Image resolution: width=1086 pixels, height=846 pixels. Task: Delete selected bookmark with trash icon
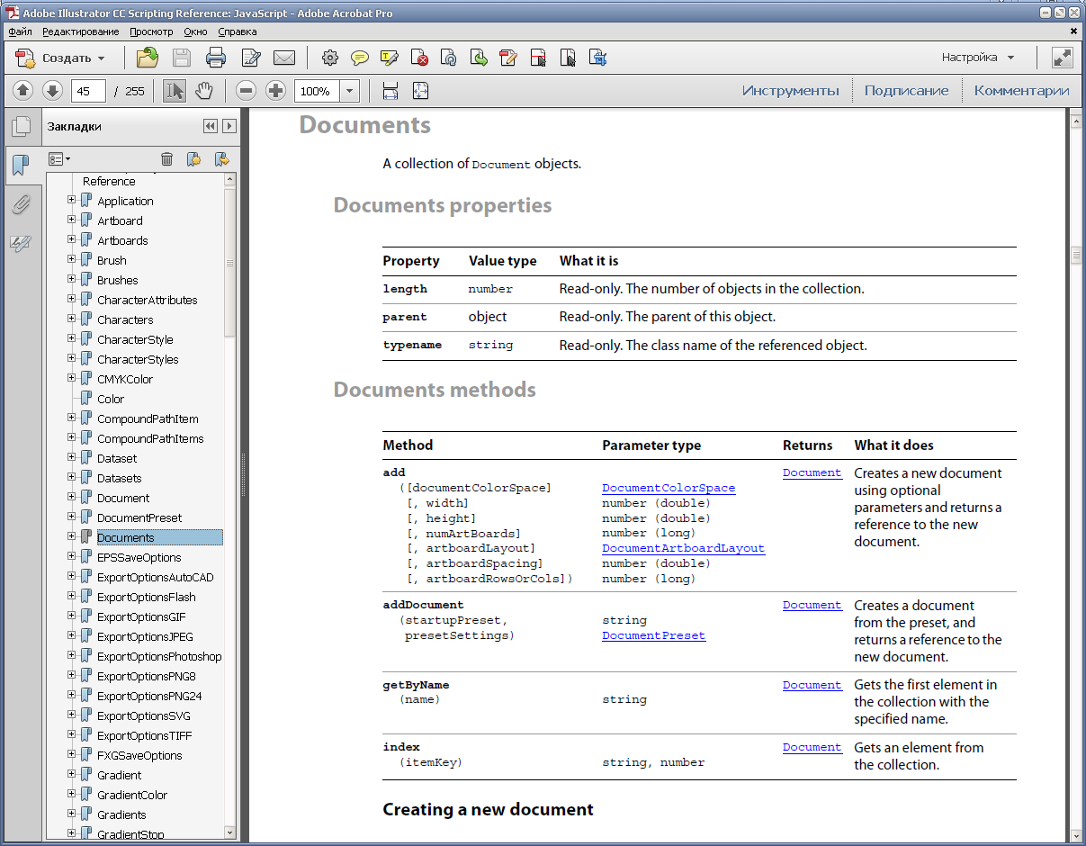[166, 159]
